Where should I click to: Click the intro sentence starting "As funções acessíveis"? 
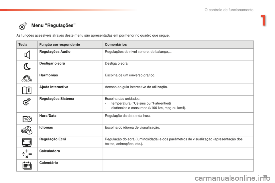[x=93, y=35]
